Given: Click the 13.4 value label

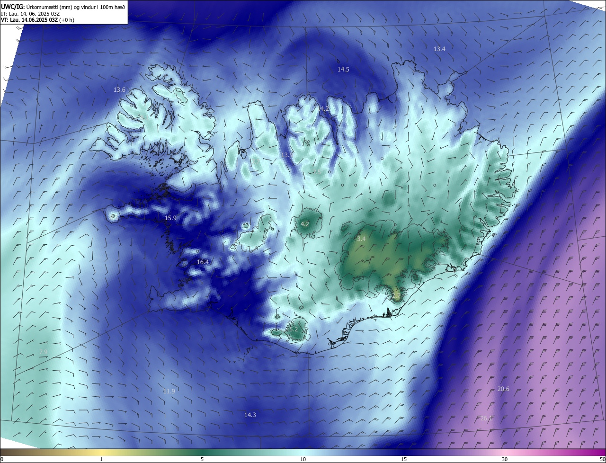Looking at the screenshot, I should 439,49.
